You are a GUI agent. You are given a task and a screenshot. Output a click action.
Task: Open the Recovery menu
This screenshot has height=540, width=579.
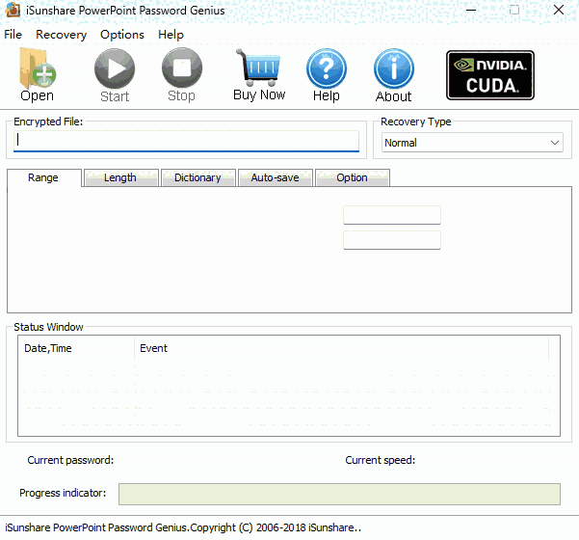pyautogui.click(x=61, y=35)
